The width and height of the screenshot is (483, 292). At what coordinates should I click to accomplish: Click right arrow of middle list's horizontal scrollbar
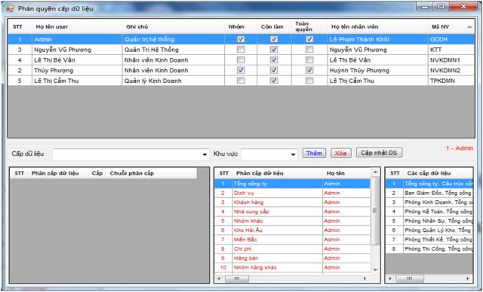click(365, 278)
